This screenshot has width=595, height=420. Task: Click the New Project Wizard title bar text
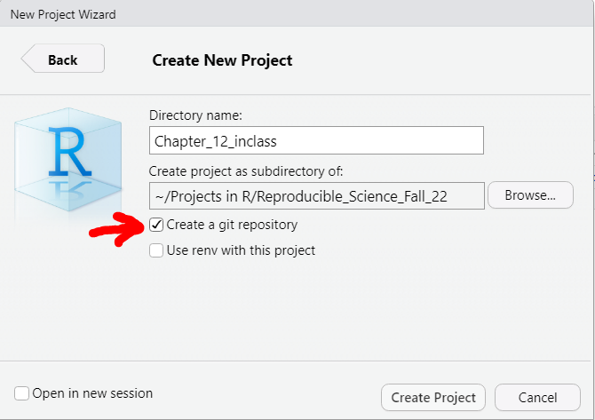pyautogui.click(x=63, y=14)
